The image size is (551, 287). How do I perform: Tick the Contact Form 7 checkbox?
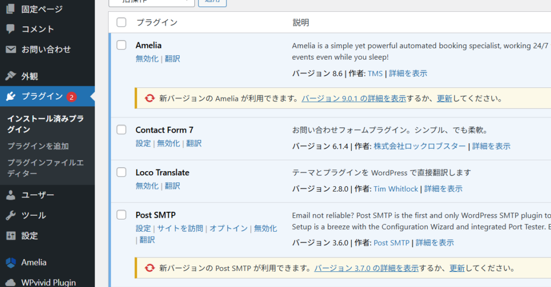(122, 130)
